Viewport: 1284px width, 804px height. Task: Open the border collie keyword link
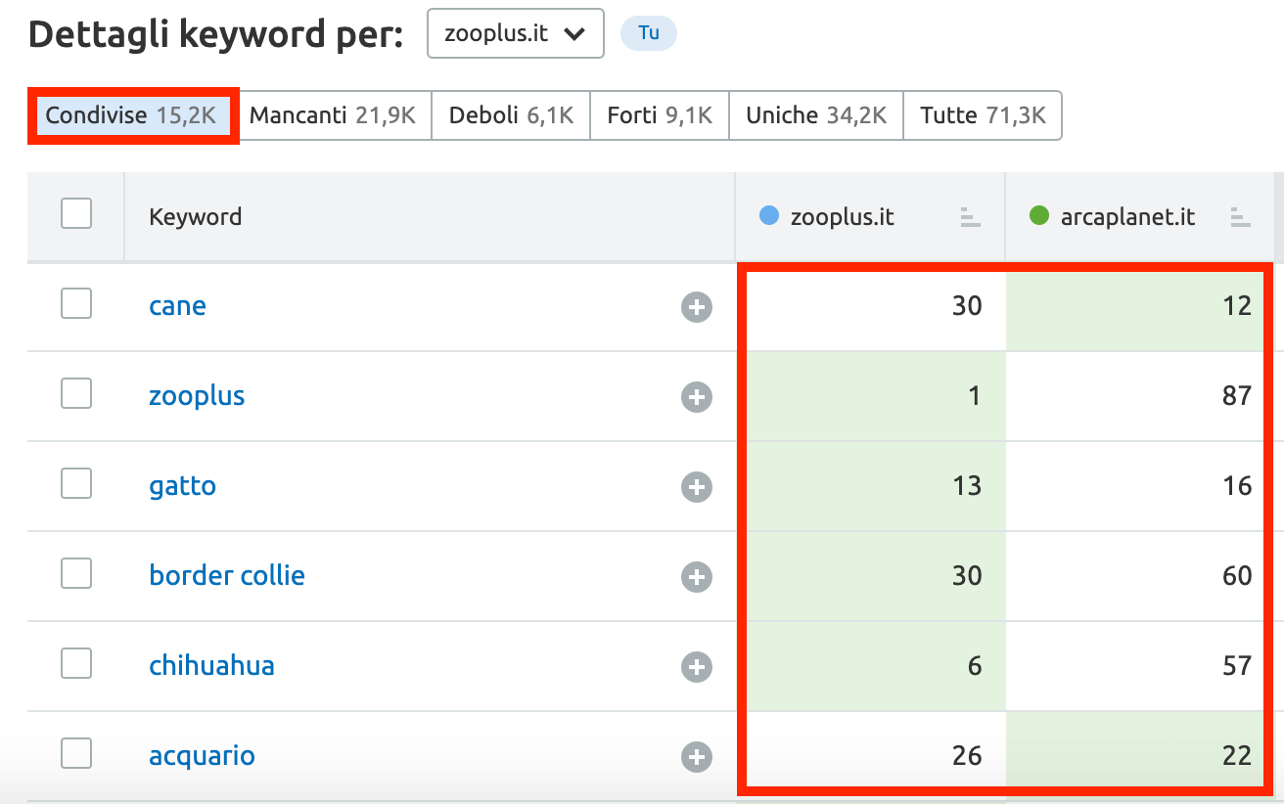227,575
